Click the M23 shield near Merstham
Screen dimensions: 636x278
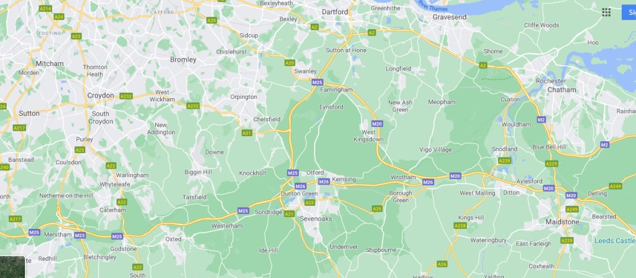(x=80, y=235)
